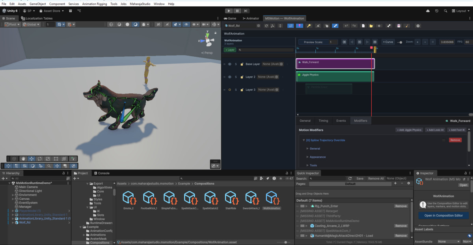Open the Animation Rigging menu
Viewport: 473px width, 245px height.
94,4
